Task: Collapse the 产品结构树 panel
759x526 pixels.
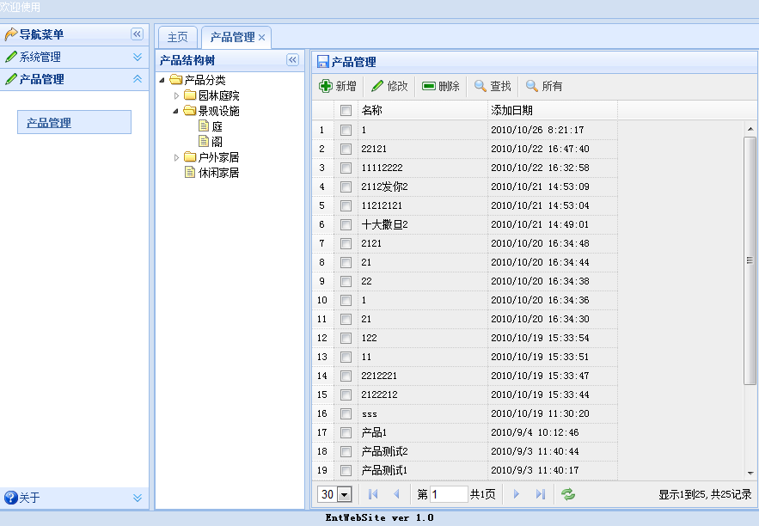Action: pyautogui.click(x=292, y=59)
